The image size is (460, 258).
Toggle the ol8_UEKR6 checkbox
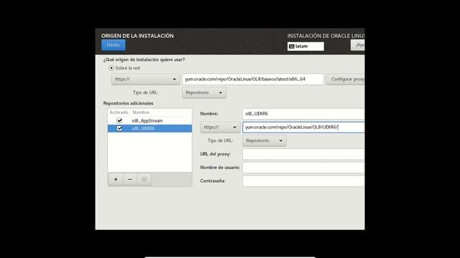coord(119,128)
